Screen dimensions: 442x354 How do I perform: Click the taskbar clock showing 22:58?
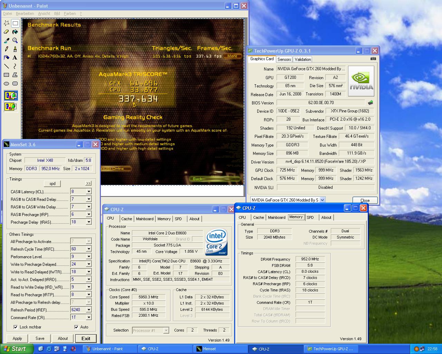(x=432, y=349)
